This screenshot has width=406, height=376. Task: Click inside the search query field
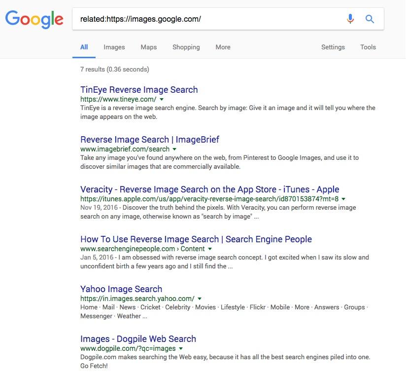(x=207, y=19)
